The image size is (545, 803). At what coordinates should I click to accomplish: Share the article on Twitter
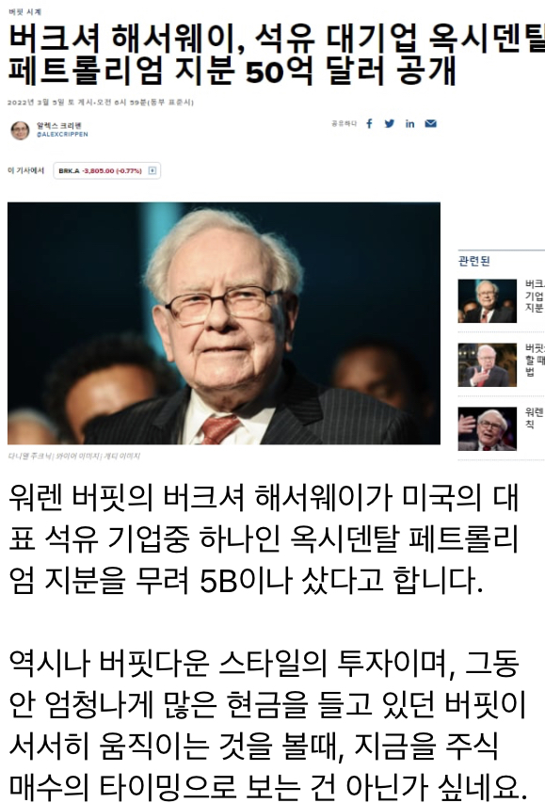tap(390, 123)
